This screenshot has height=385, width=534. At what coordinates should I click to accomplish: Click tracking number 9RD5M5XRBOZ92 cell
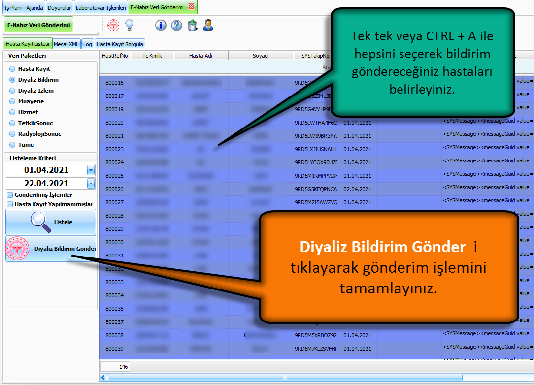tap(316, 335)
